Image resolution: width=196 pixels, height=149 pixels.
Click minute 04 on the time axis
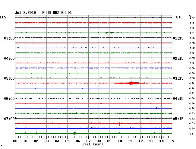(x=57, y=141)
